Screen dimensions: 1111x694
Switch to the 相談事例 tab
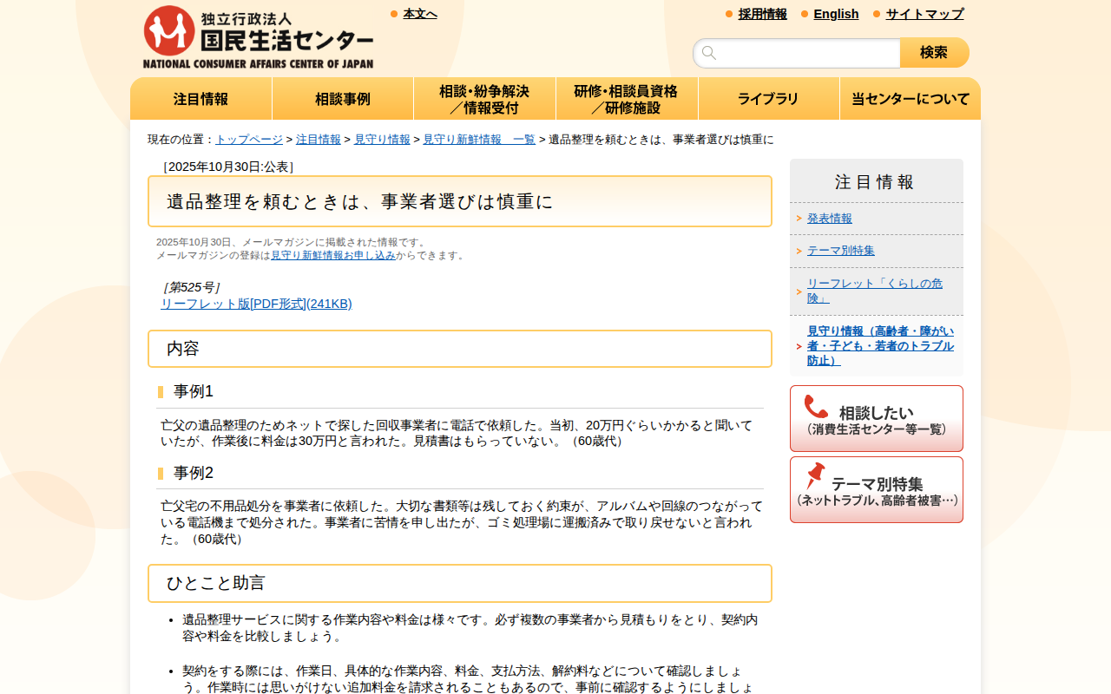(x=342, y=99)
